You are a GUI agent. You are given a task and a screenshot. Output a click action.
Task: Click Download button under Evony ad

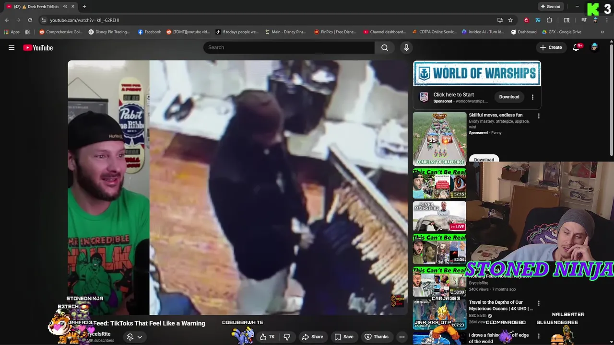484,159
